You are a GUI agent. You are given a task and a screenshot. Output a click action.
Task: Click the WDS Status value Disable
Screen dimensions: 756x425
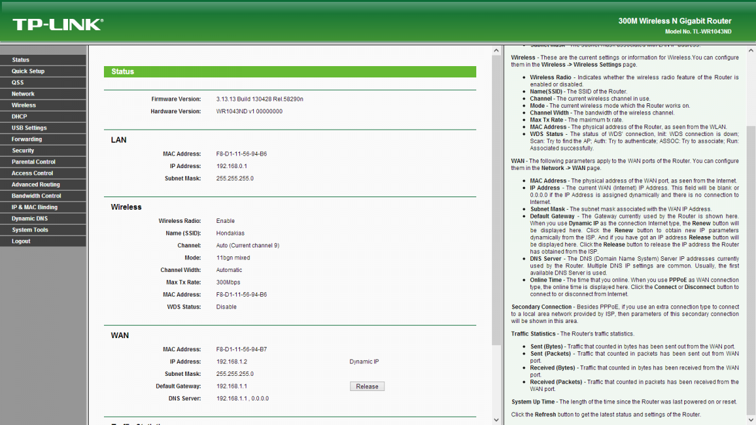point(227,307)
